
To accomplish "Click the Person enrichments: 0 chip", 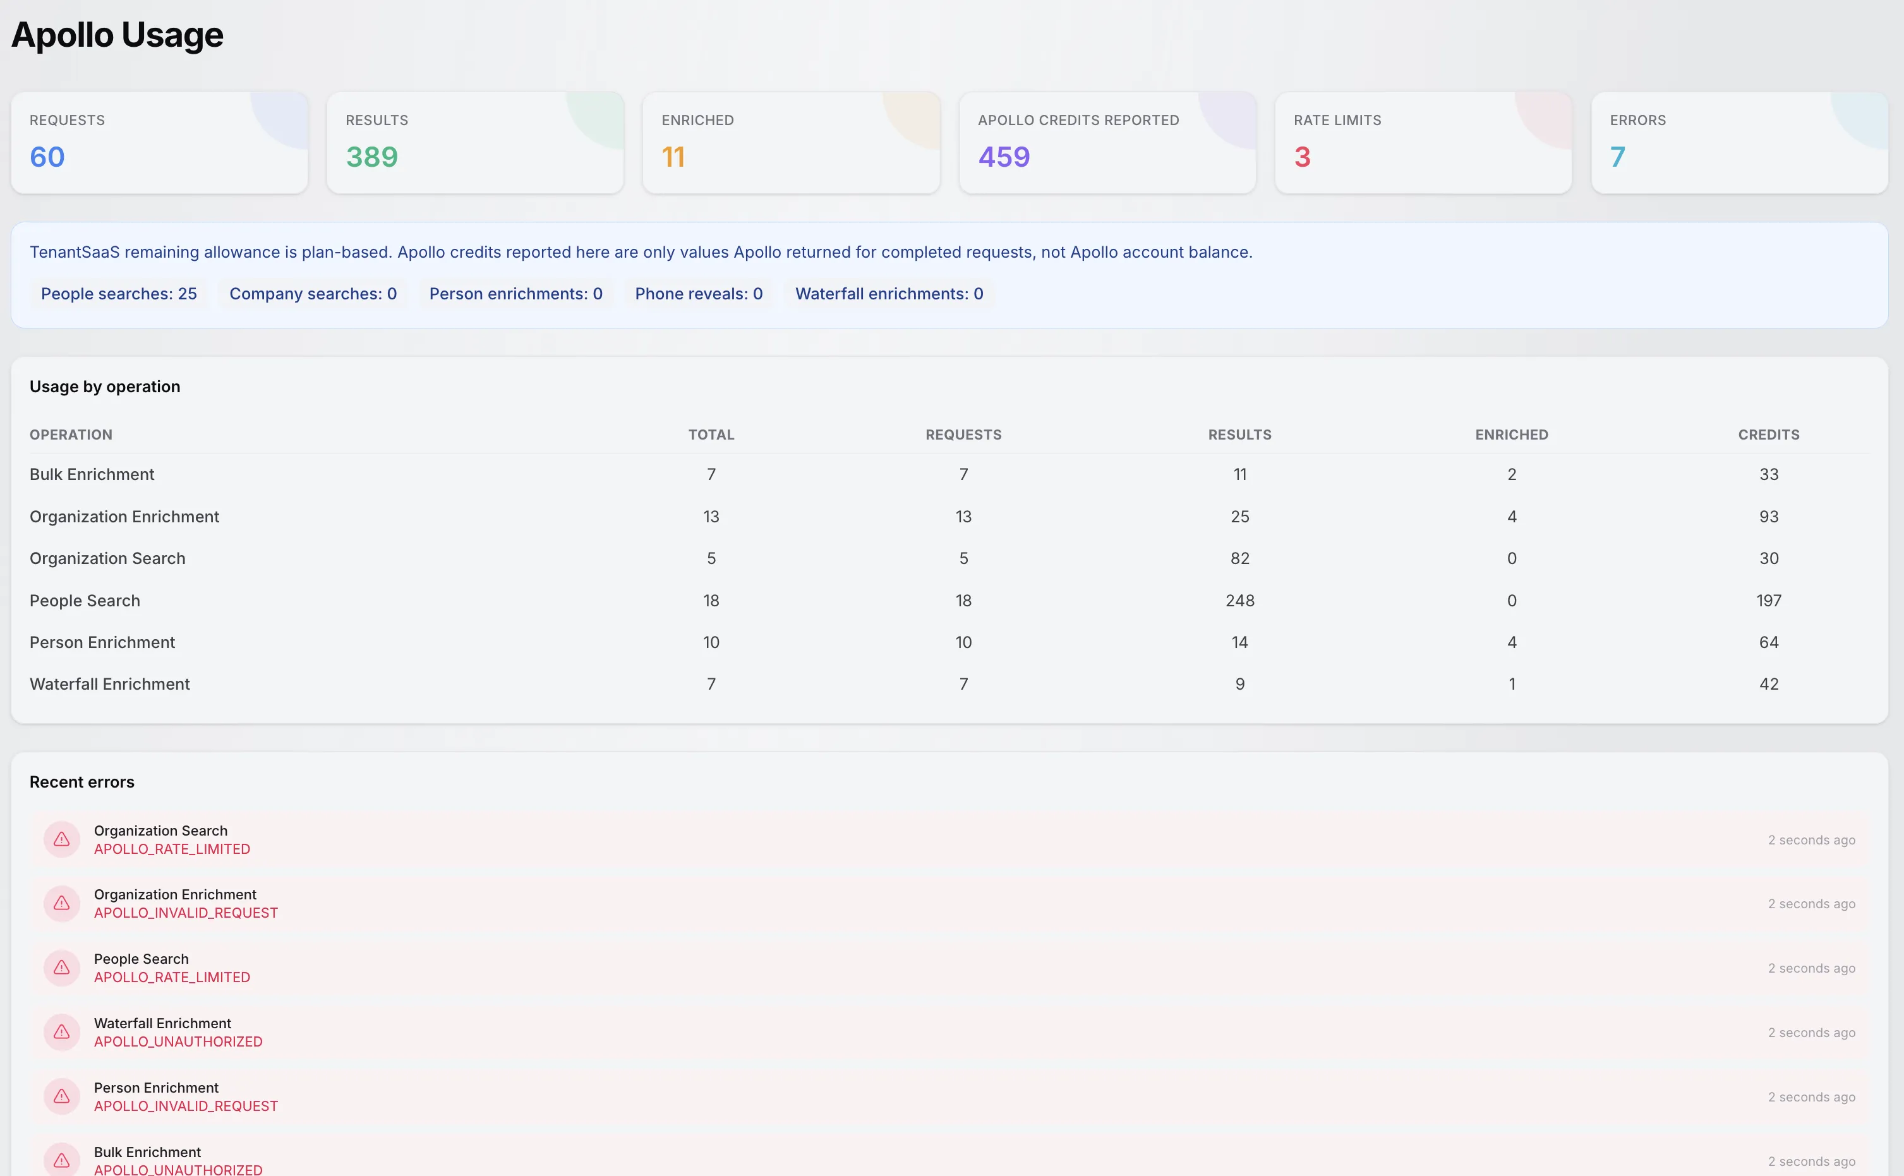I will click(x=515, y=294).
